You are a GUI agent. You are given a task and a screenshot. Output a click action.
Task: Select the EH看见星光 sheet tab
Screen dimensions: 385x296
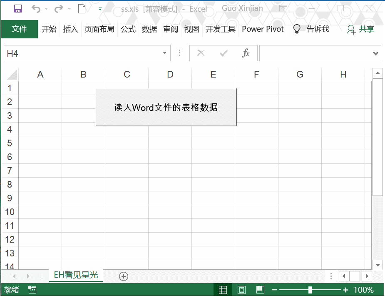[x=76, y=276]
